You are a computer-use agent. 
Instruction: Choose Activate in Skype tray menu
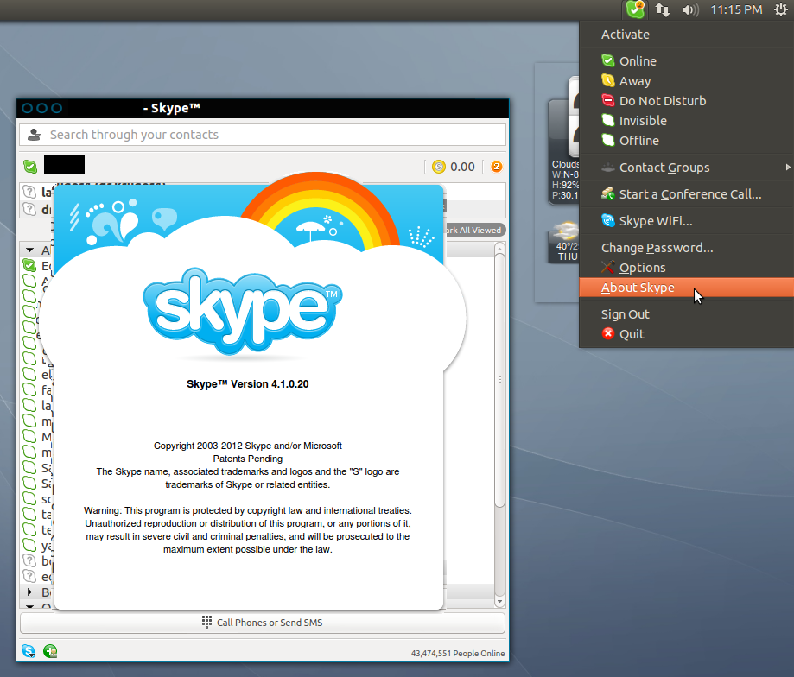pos(686,35)
